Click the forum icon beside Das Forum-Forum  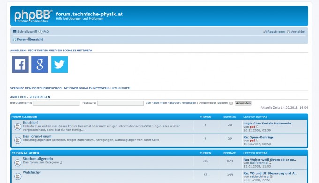[17, 140]
